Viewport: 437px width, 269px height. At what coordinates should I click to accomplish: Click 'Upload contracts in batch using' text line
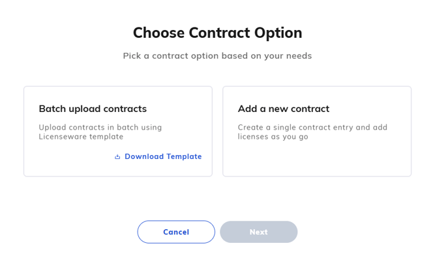[x=100, y=128]
